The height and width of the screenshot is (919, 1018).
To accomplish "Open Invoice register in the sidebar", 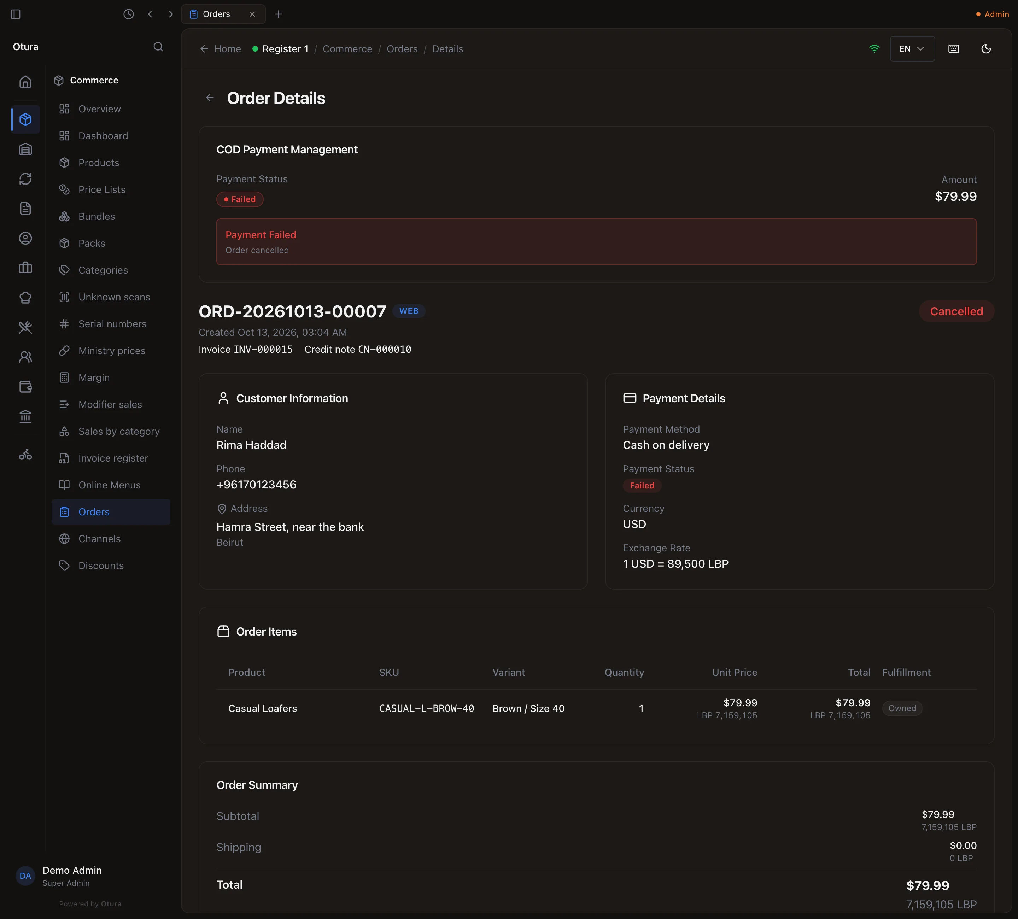I will (111, 458).
